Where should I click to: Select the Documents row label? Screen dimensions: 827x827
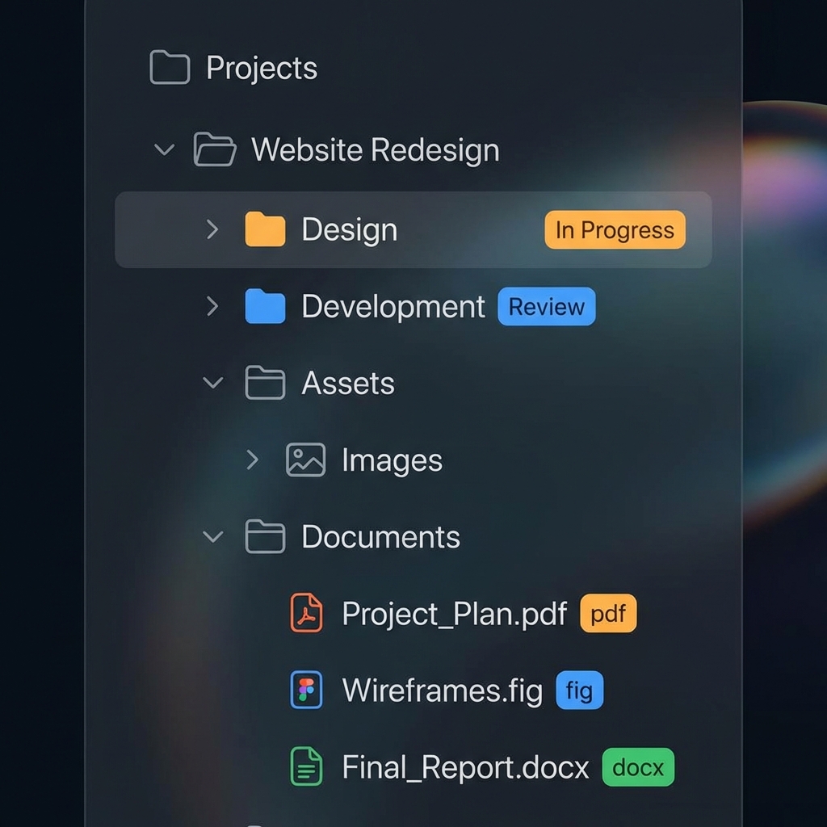click(381, 537)
